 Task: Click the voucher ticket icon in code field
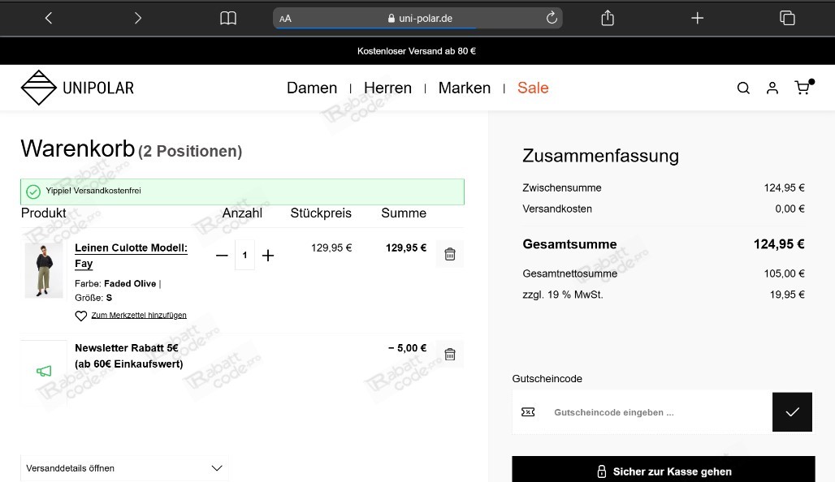click(x=528, y=412)
